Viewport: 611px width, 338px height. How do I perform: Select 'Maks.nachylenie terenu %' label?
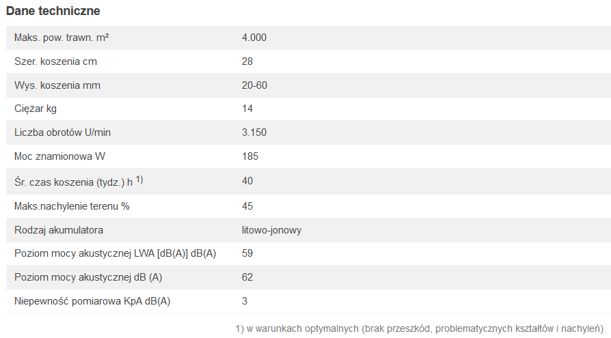pos(72,206)
